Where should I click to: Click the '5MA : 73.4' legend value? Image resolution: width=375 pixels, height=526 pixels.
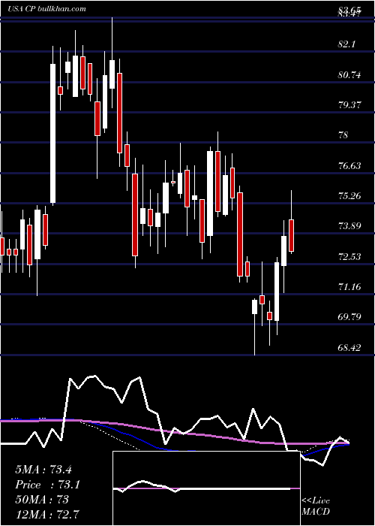point(43,470)
